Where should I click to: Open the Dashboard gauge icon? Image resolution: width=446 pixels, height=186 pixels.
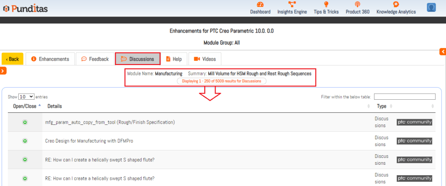(260, 4)
